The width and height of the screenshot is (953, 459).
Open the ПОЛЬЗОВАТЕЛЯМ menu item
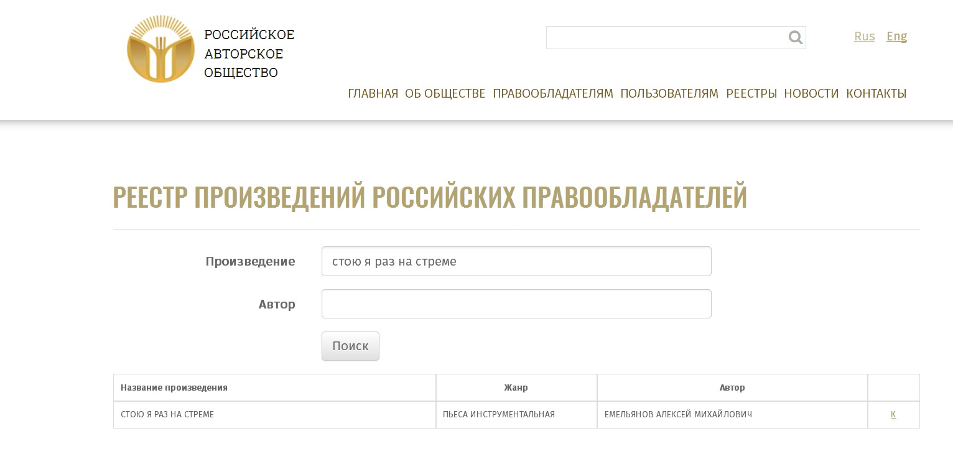669,93
